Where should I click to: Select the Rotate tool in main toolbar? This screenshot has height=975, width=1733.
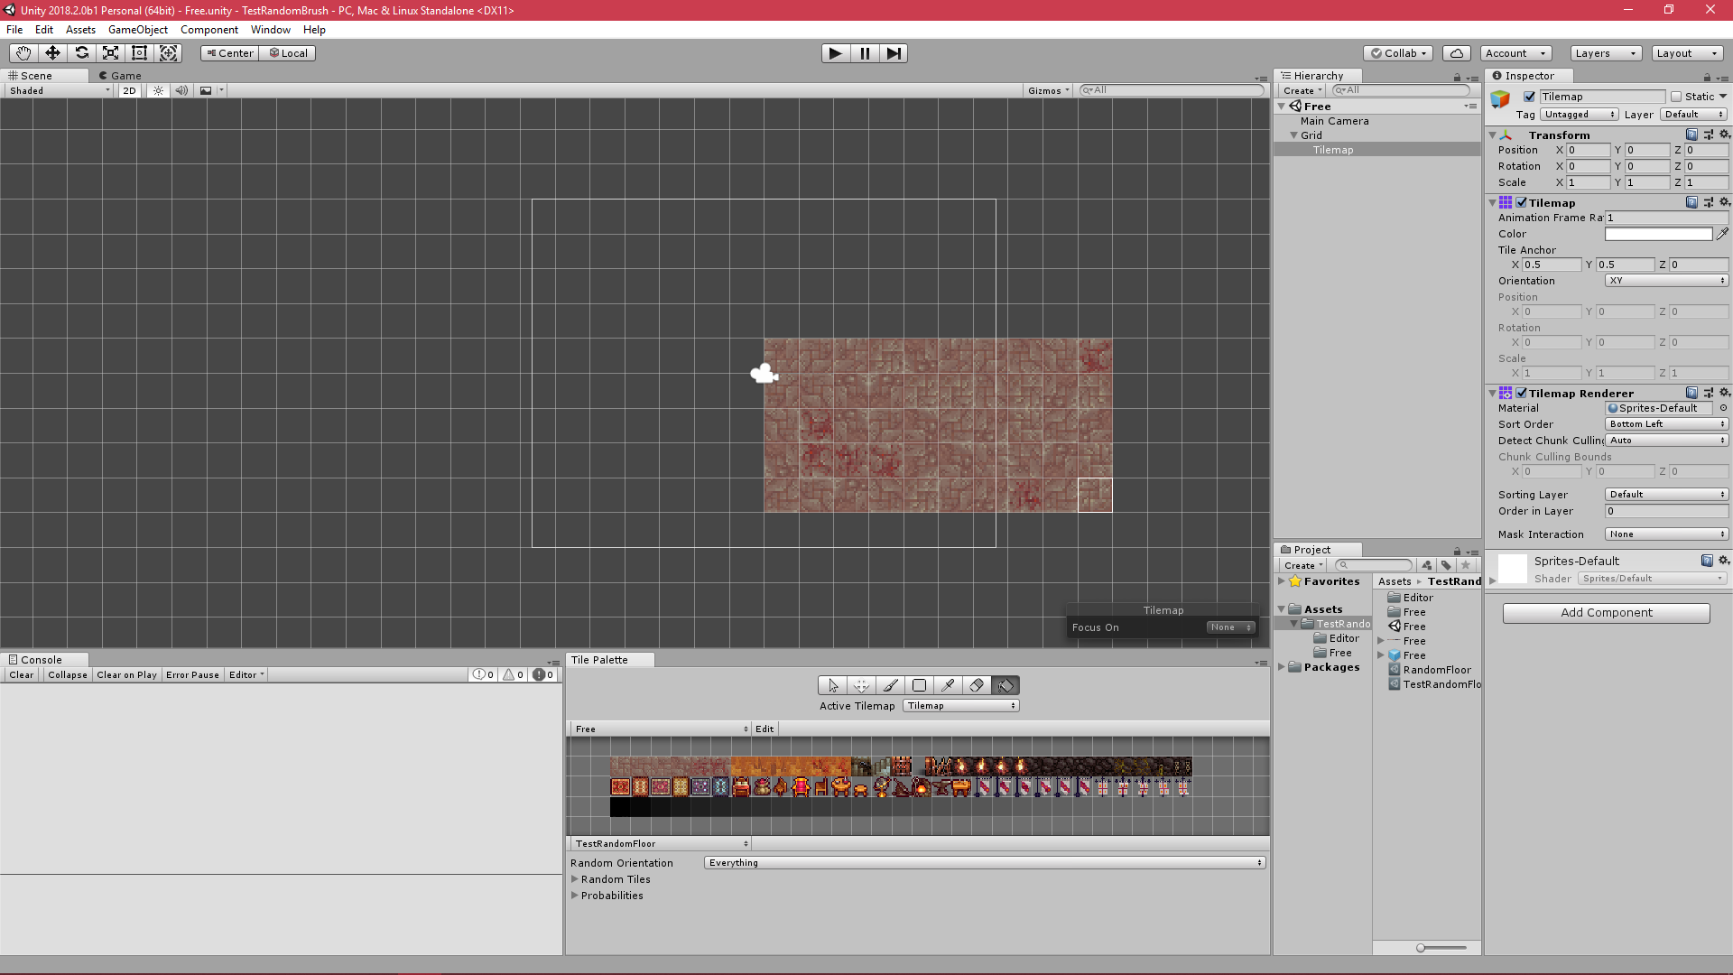pos(81,53)
